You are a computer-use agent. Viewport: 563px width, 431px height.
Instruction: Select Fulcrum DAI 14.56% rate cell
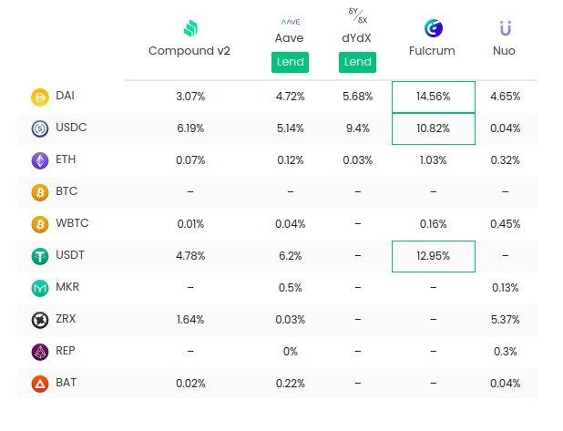[434, 97]
